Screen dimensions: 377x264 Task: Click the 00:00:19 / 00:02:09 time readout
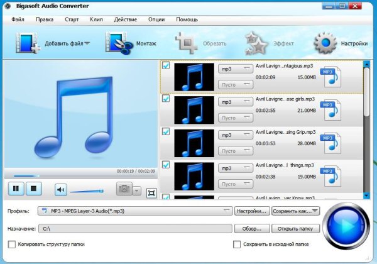click(x=136, y=171)
